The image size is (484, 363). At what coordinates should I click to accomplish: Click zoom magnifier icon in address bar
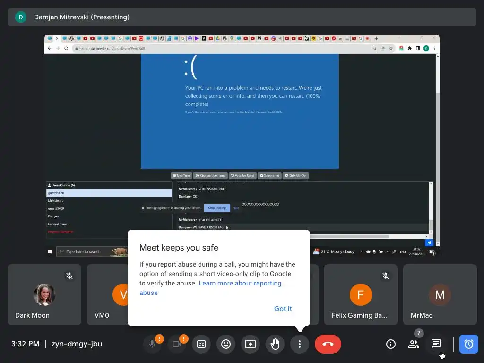coord(374,48)
